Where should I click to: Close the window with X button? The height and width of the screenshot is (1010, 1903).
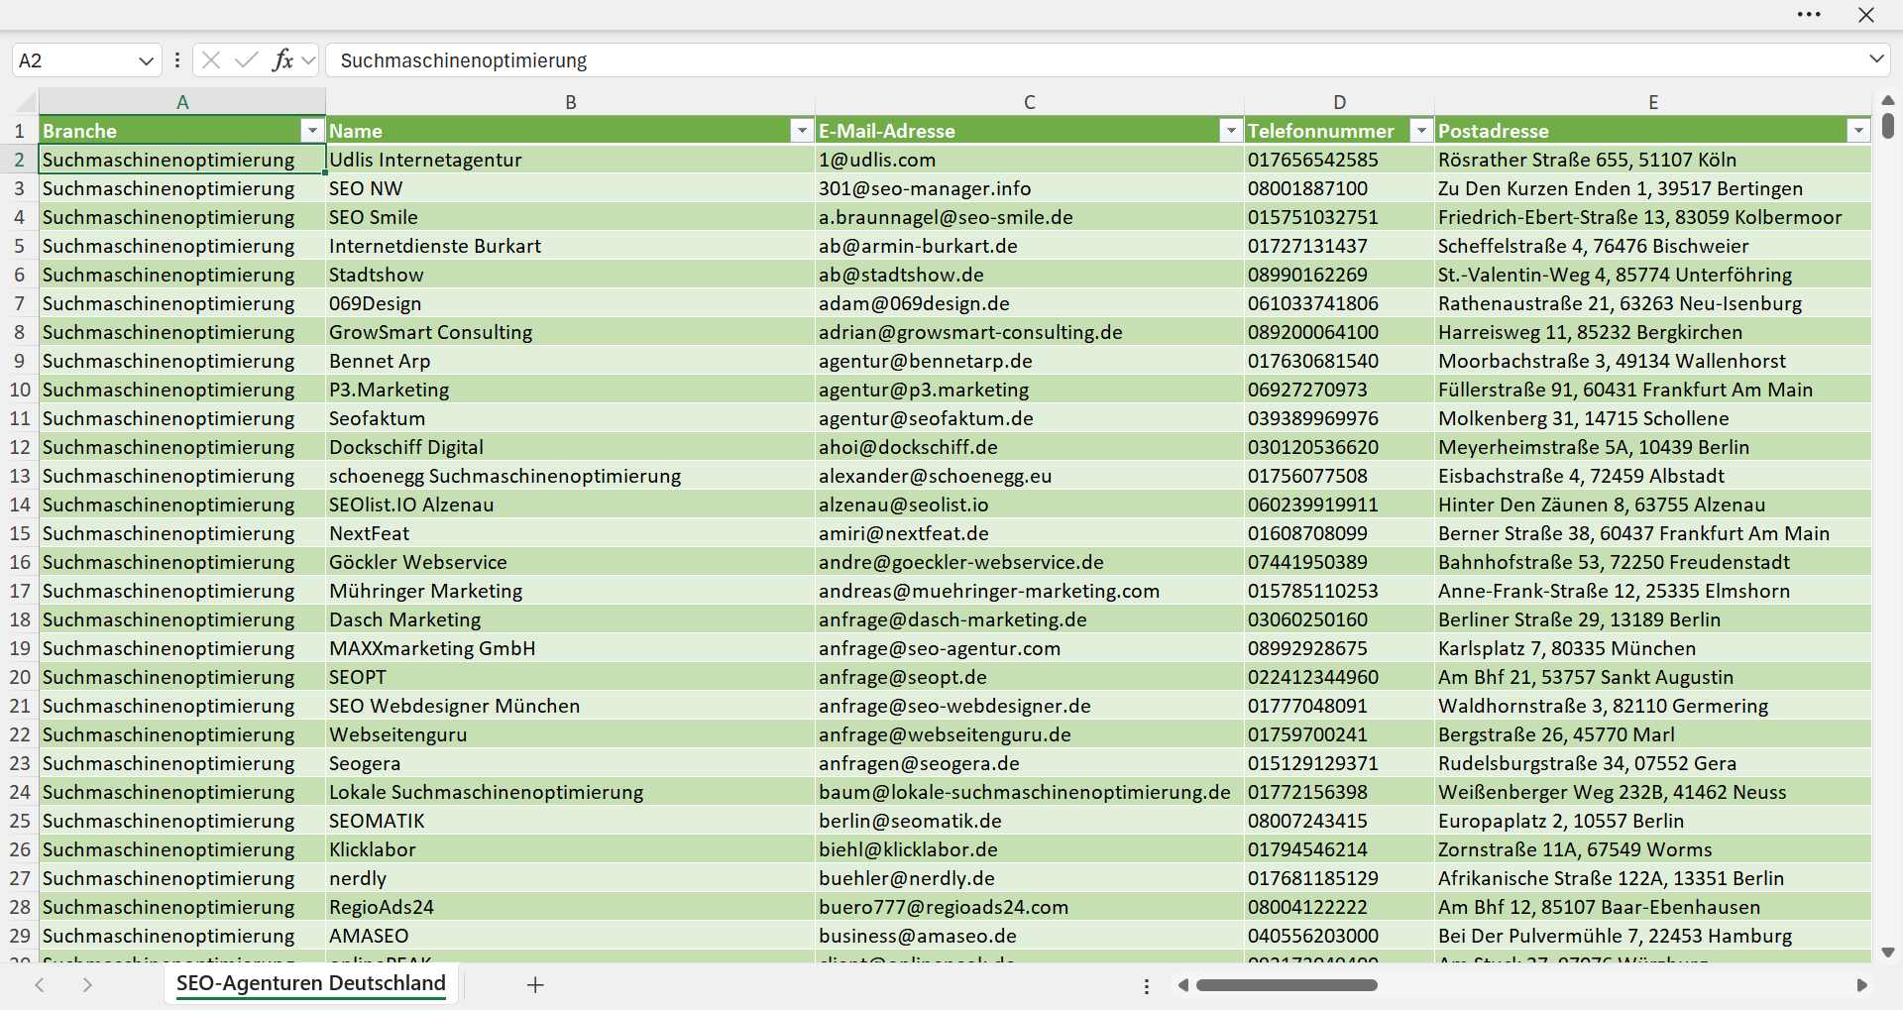(1866, 15)
